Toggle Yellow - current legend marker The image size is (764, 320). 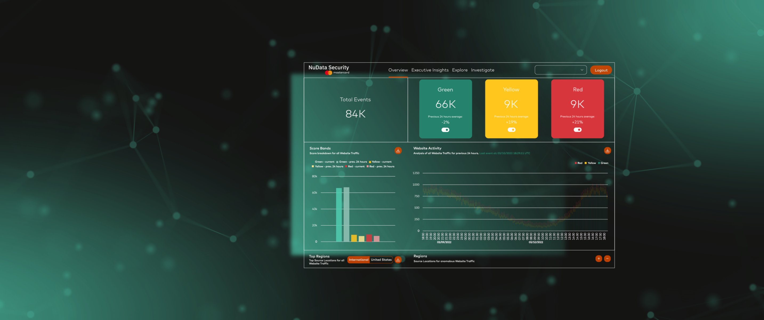point(370,162)
